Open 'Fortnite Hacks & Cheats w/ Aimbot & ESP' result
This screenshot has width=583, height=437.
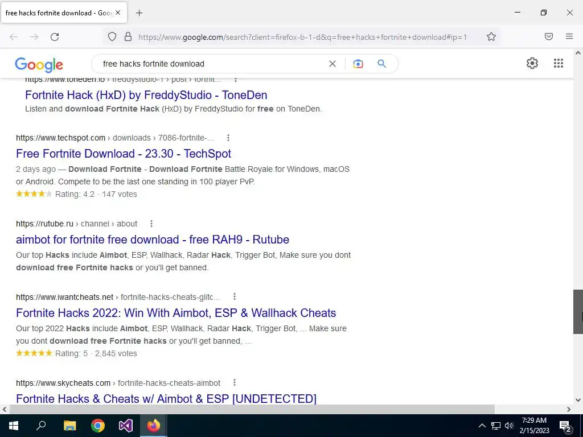(166, 399)
